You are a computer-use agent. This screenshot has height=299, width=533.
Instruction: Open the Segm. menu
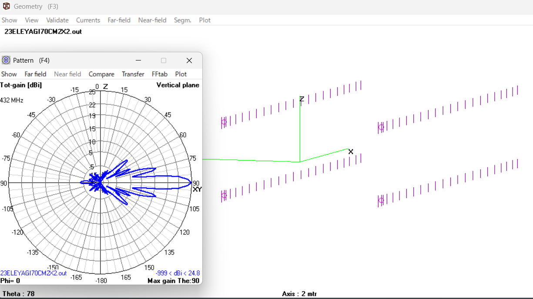(182, 20)
